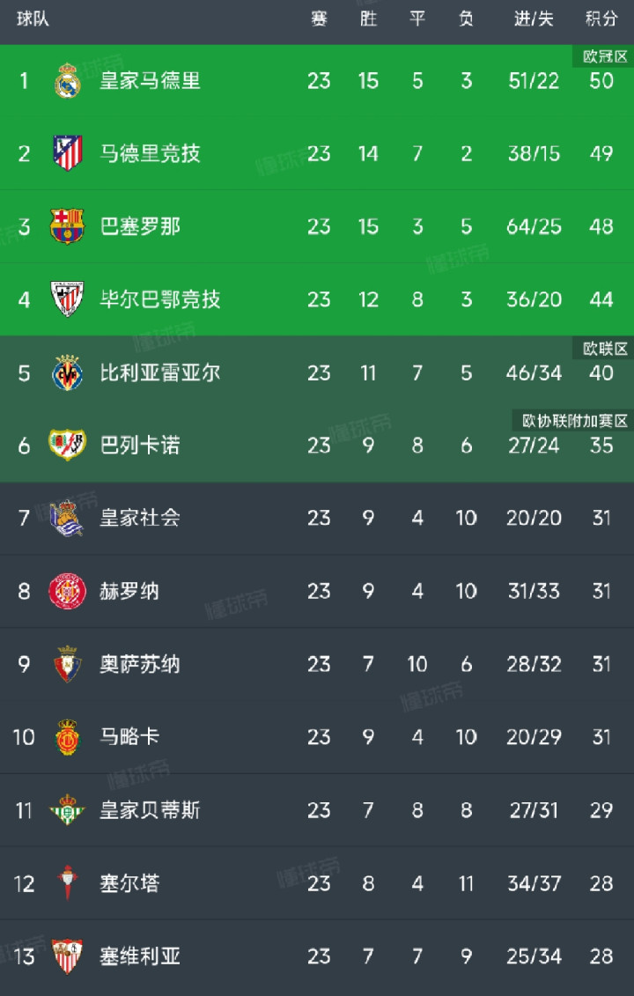Select the 进/失 column header

pyautogui.click(x=534, y=19)
